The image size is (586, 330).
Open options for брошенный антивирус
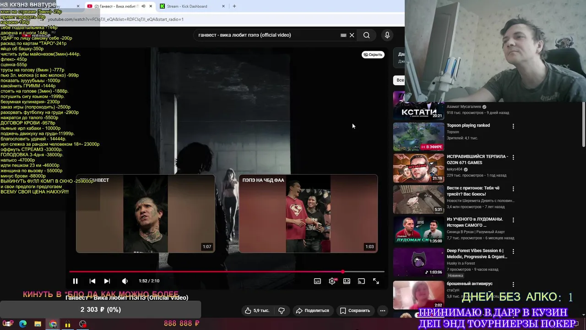pos(513,284)
